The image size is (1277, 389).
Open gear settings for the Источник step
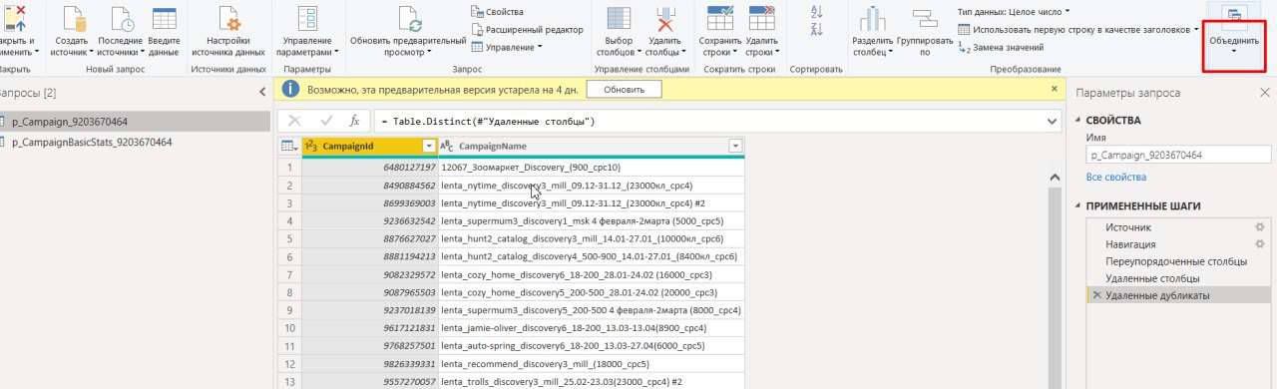coord(1259,227)
